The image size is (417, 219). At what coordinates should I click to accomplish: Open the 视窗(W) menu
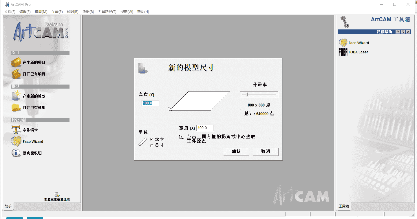tap(127, 12)
